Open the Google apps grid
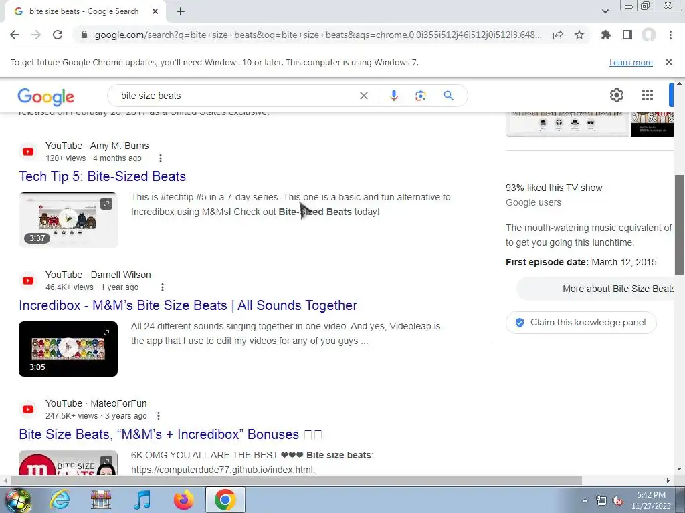This screenshot has height=513, width=685. 648,95
